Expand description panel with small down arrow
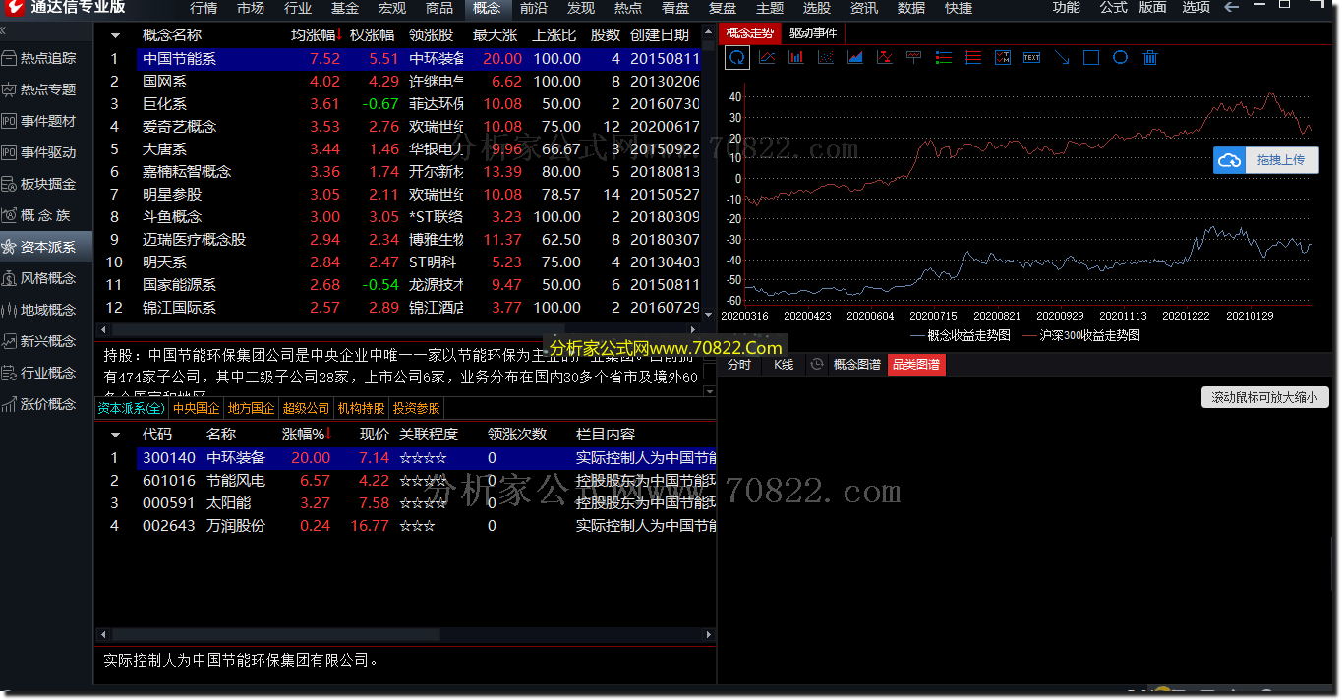The height and width of the screenshot is (700, 1342). coord(710,391)
